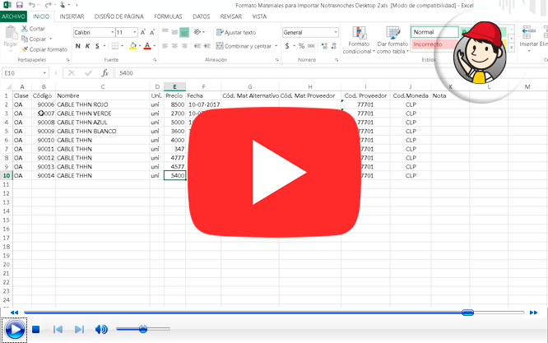Switch to DISEÑO DE PÁGINA tab
Screen dimensions: 548x343
tap(118, 16)
